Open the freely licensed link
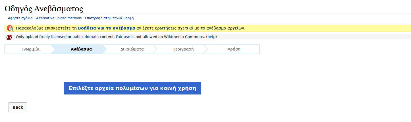411x122 pixels. pyautogui.click(x=53, y=37)
